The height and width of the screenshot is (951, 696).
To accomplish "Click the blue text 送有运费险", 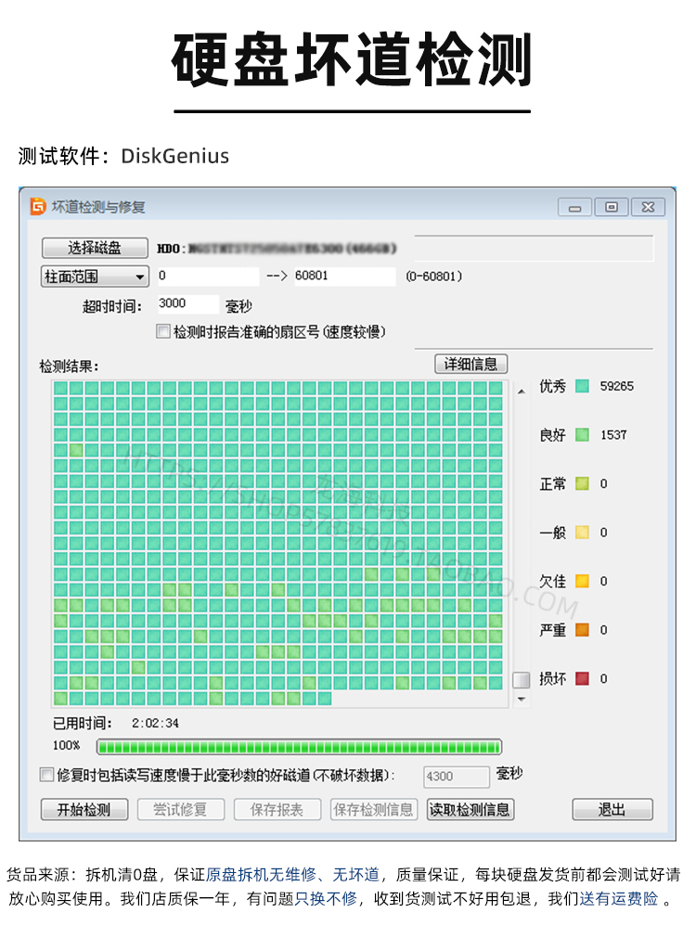I will click(619, 899).
